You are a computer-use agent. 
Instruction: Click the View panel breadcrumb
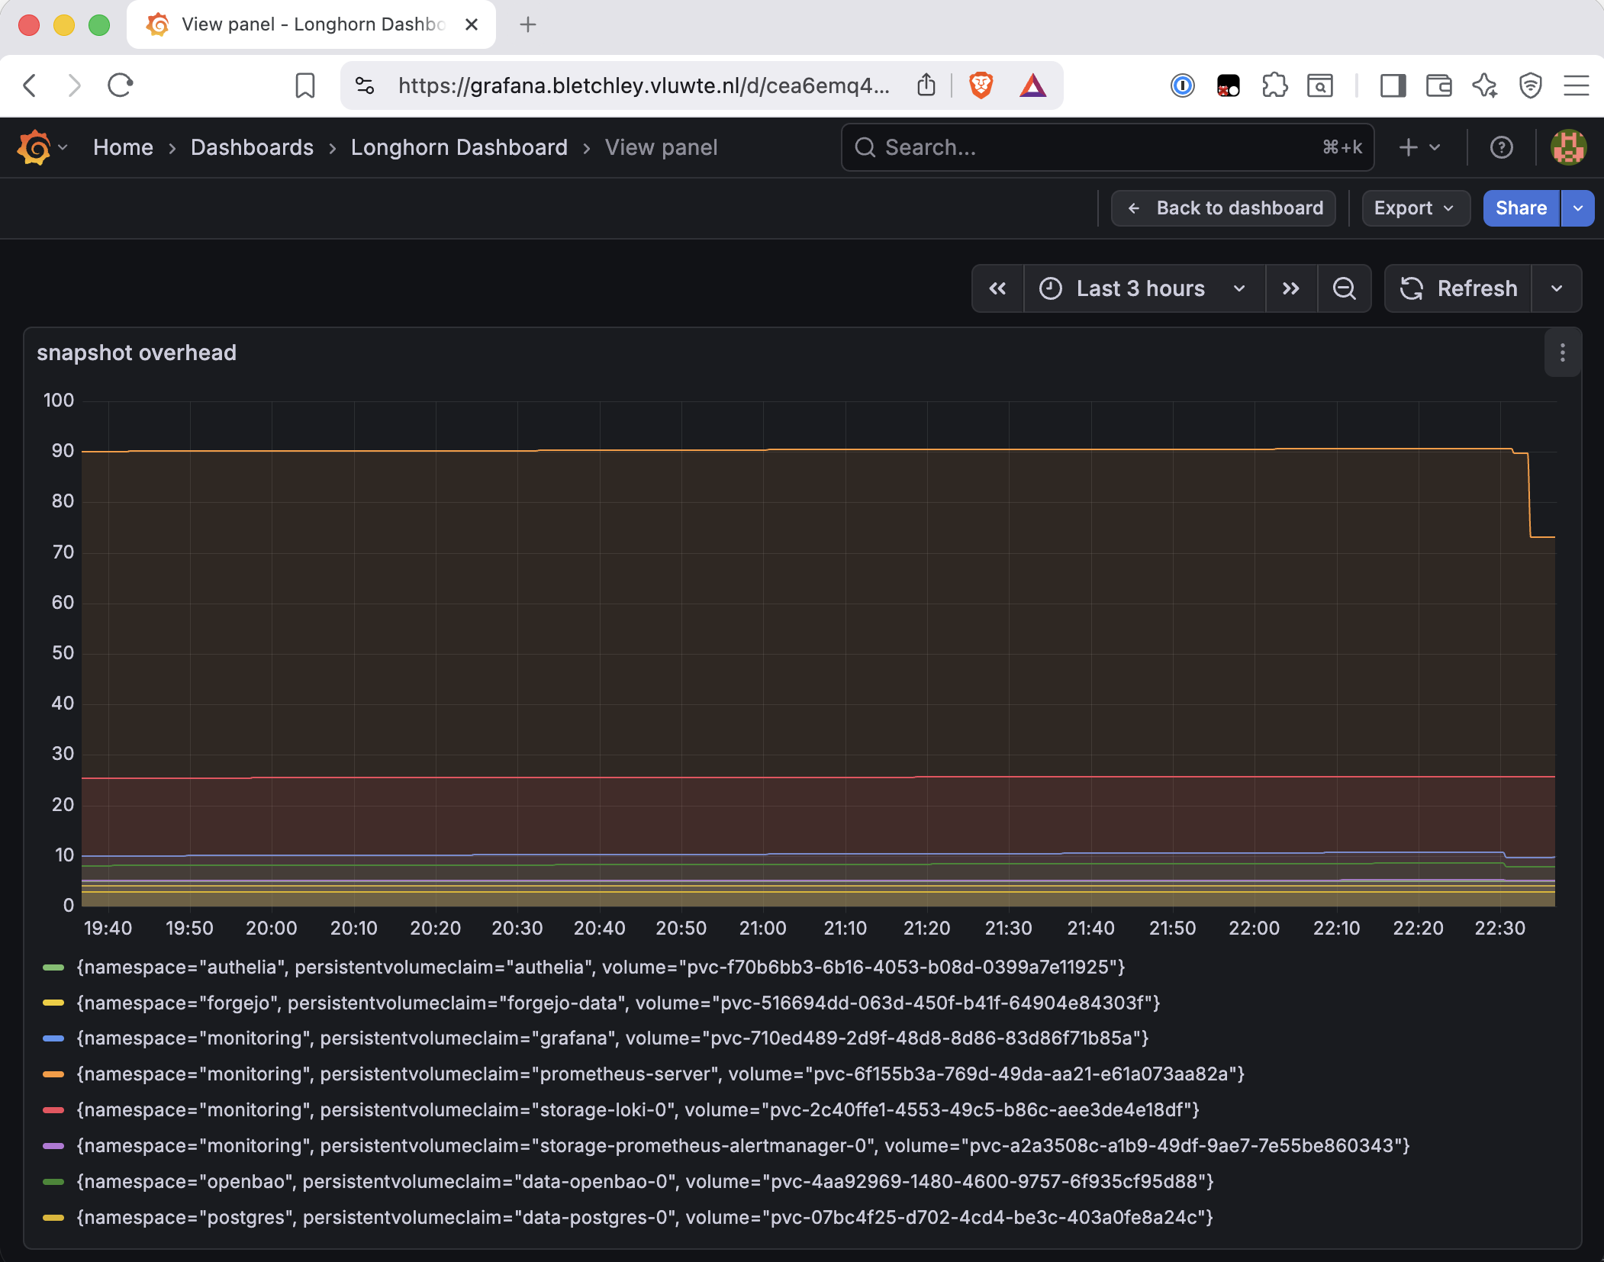coord(662,147)
